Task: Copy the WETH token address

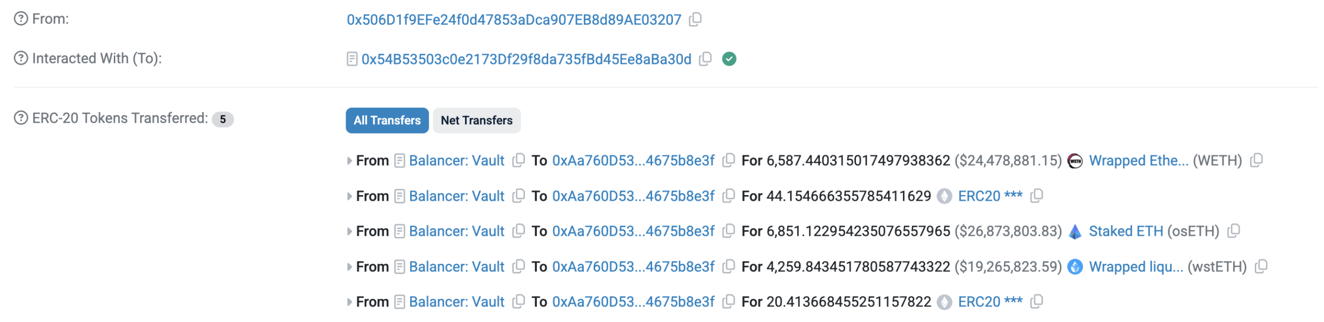Action: click(x=1256, y=160)
